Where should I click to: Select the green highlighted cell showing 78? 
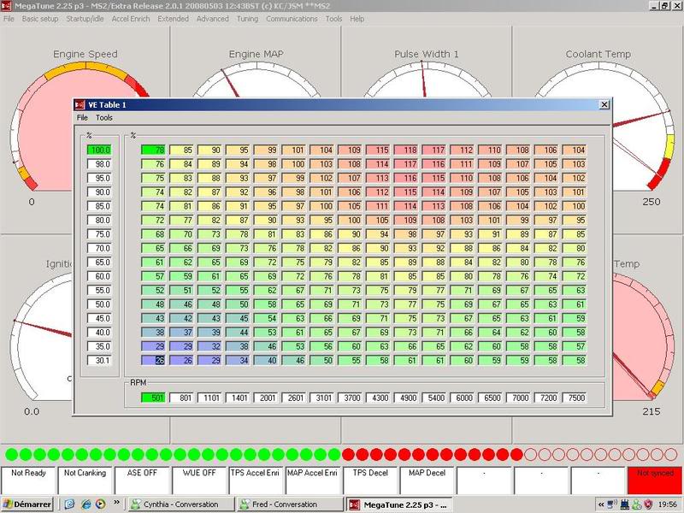pyautogui.click(x=155, y=151)
